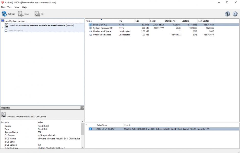Click the Fixed Disk0 hard drive icon

pyautogui.click(x=6, y=25)
